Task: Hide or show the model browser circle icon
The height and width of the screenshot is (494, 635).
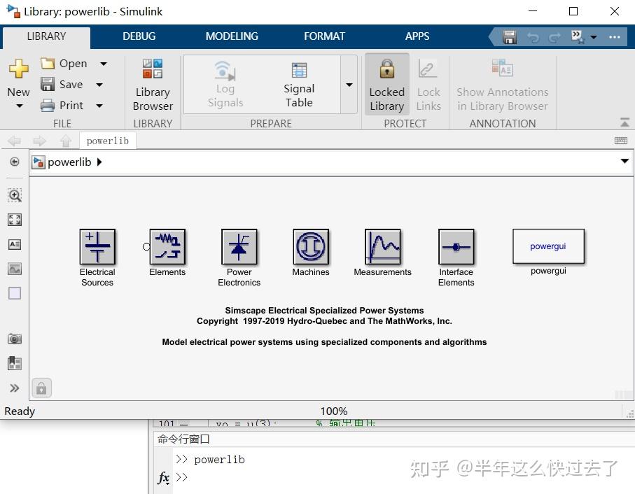Action: (15, 162)
